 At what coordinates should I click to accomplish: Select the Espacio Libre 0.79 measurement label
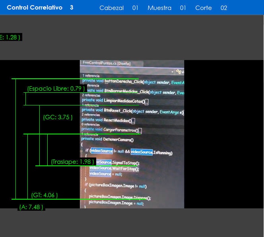click(56, 88)
